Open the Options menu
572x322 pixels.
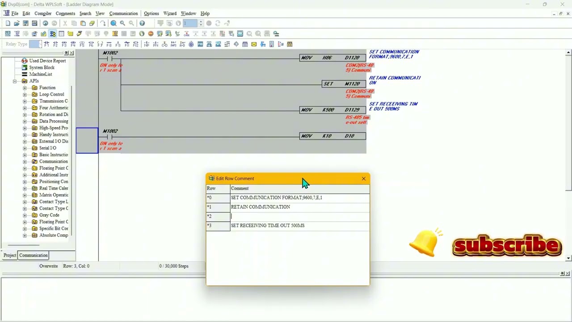151,13
